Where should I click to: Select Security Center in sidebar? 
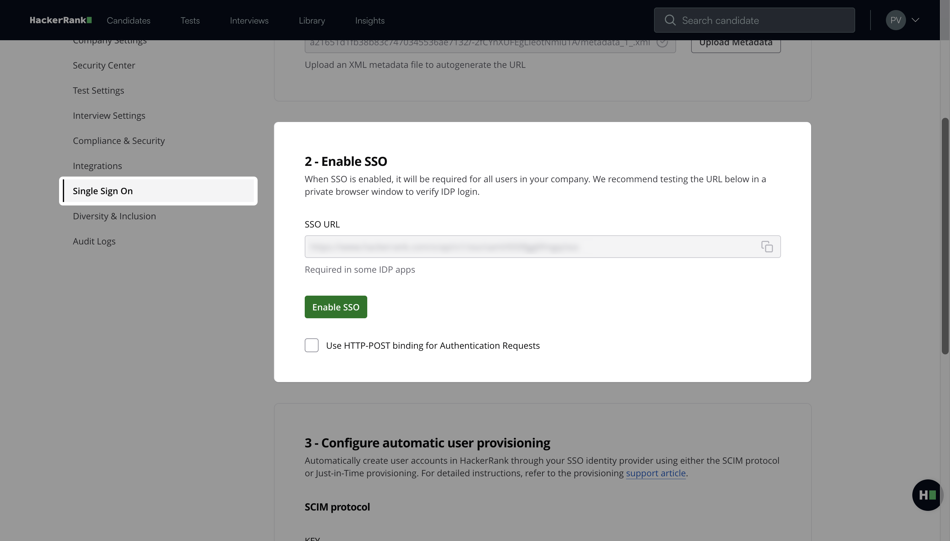[104, 65]
